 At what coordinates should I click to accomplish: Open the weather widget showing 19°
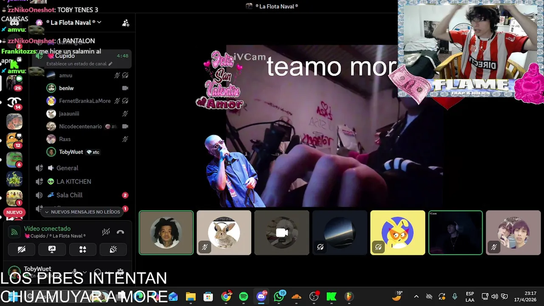(397, 296)
